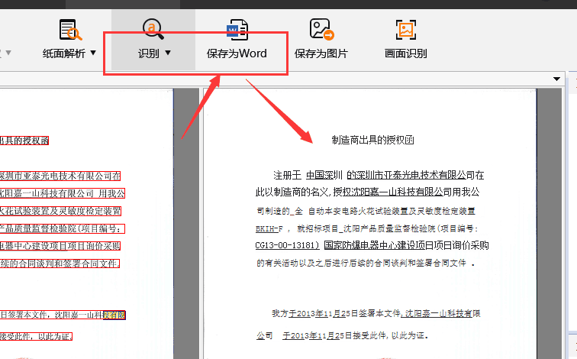Click line 的有关活动以及之后进行后续 in result pane
577x359 pixels.
pyautogui.click(x=366, y=263)
